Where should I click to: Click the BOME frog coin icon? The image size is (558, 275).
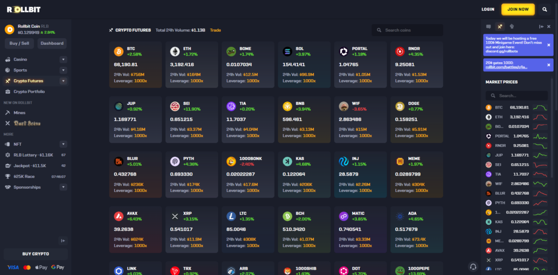coord(231,52)
